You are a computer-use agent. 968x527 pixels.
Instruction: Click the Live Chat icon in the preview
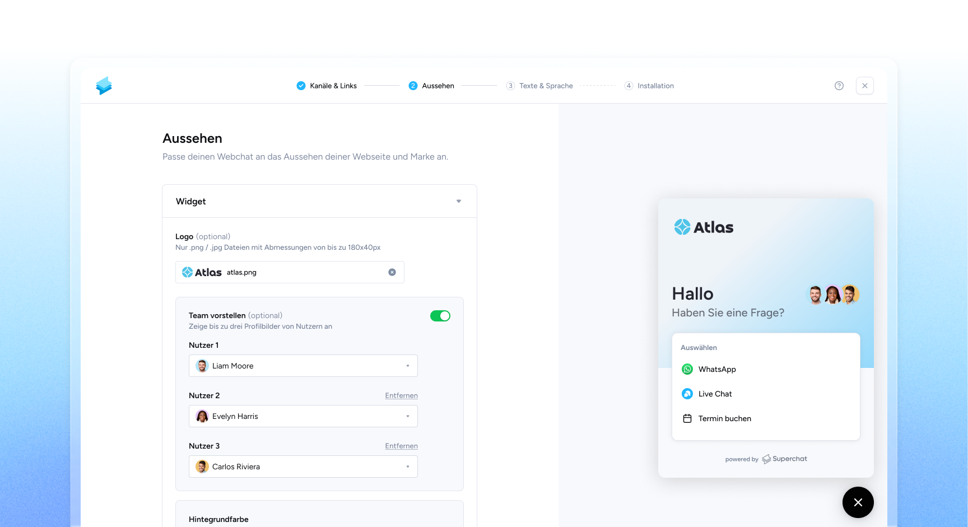(687, 394)
